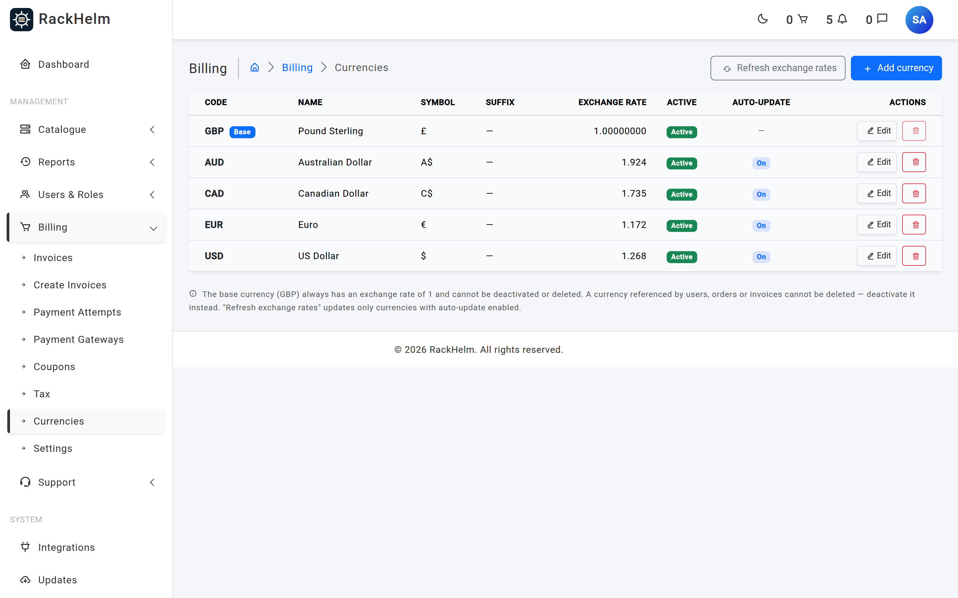Expand the Catalogue sidebar menu
958x598 pixels.
[86, 129]
